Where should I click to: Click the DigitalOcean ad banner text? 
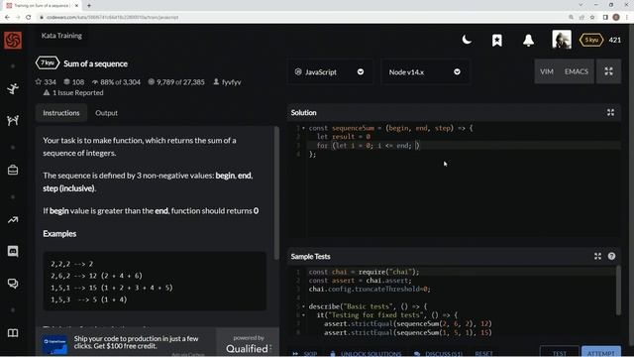[136, 342]
